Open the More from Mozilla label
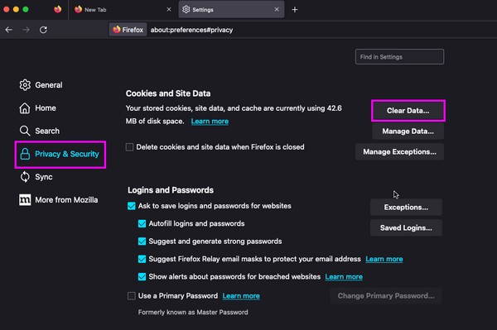Viewport: 497px width, 330px height. (x=66, y=199)
